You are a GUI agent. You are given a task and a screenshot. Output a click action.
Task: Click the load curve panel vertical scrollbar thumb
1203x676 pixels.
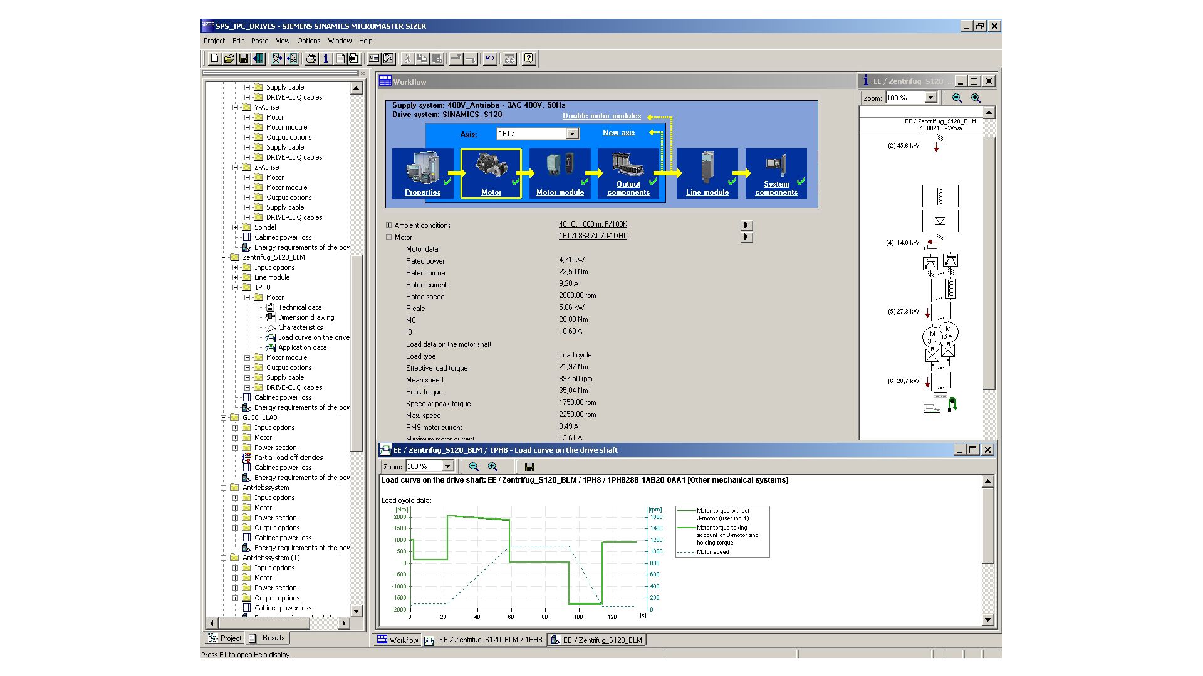click(988, 526)
